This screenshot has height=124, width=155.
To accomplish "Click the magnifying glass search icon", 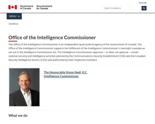I will point(144,8).
